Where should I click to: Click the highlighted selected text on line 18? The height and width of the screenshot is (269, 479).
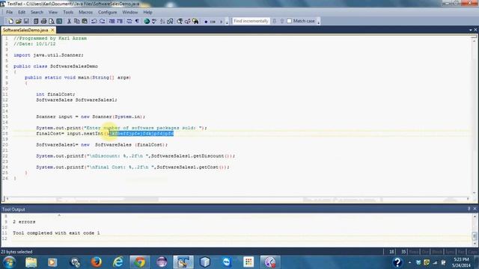tap(141, 134)
